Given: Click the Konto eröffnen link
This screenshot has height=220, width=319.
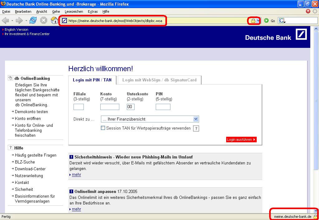Looking at the screenshot, I should pyautogui.click(x=28, y=118).
